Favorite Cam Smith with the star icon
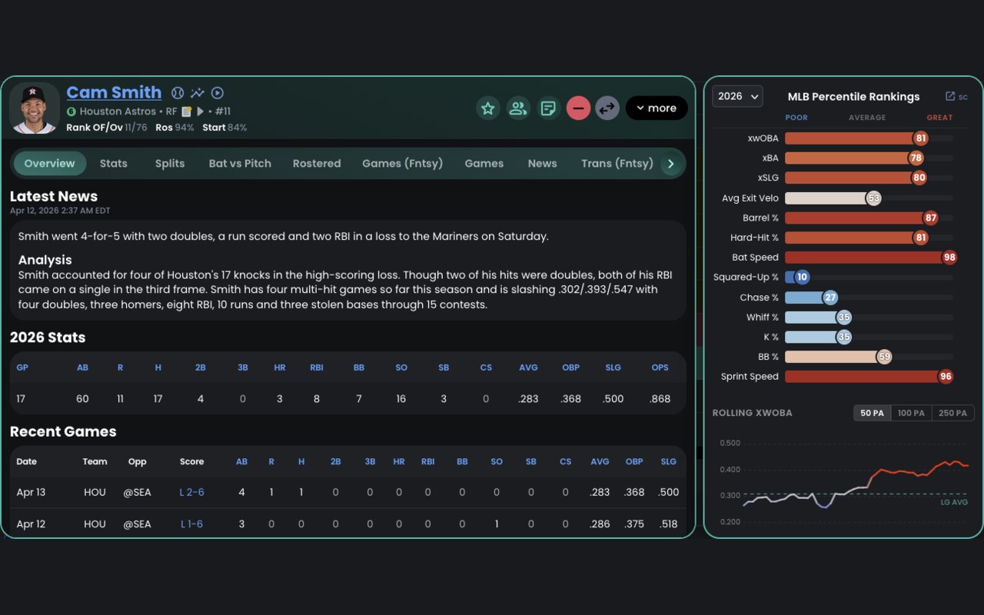The image size is (984, 615). click(x=488, y=108)
